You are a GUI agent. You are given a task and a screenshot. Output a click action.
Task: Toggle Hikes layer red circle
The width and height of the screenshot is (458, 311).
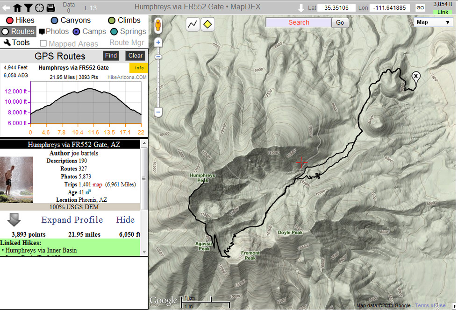pos(10,20)
